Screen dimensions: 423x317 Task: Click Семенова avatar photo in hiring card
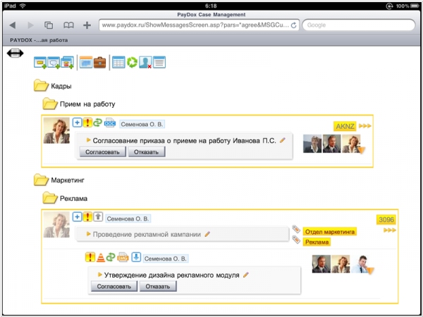pos(56,130)
